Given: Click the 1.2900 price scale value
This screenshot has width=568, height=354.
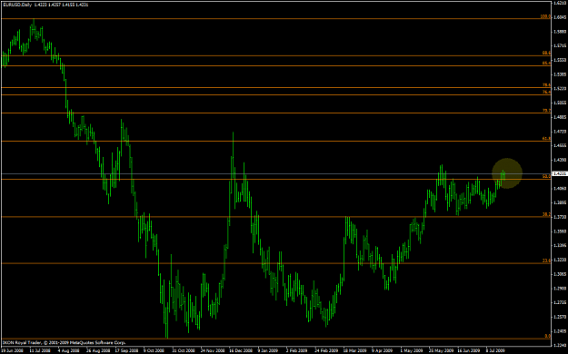Looking at the screenshot, I should (x=560, y=288).
